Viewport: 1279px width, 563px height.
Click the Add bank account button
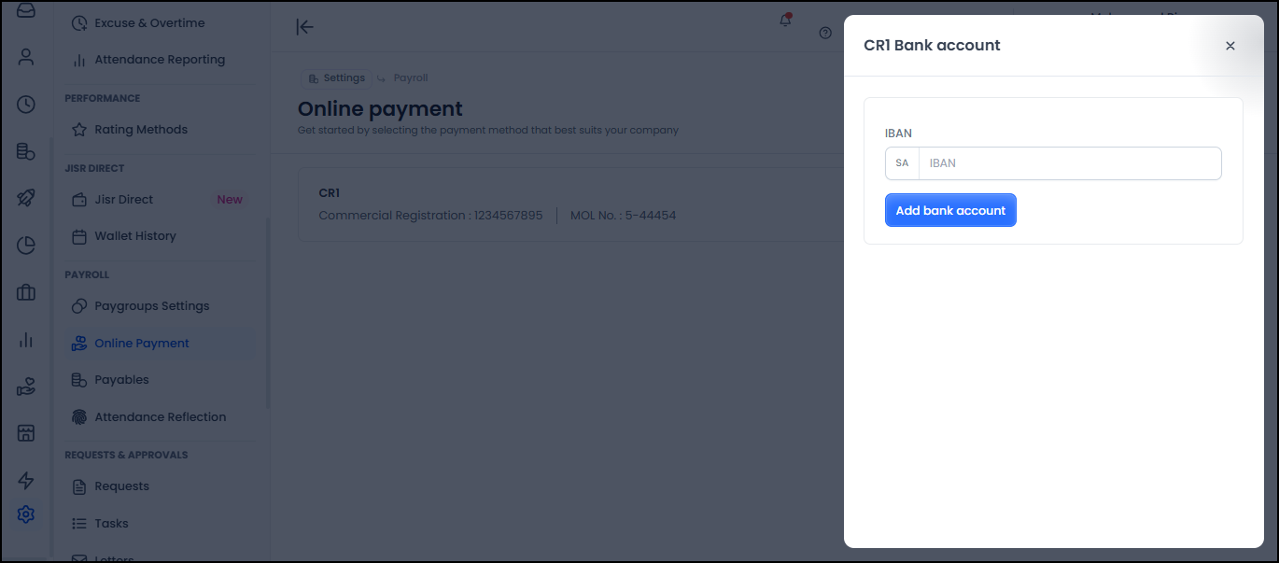pyautogui.click(x=950, y=211)
